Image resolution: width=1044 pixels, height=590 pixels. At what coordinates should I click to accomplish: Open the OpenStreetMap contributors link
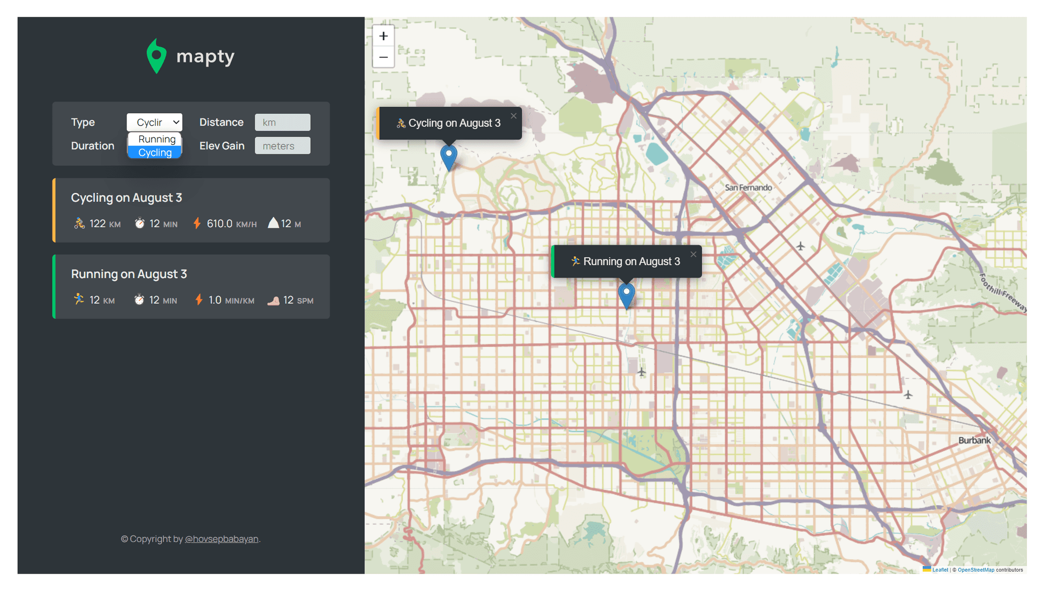tap(976, 570)
